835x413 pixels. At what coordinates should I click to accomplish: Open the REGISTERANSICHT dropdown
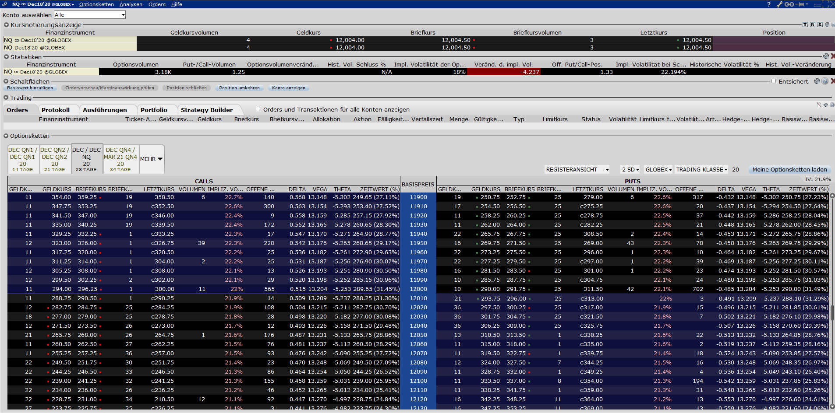click(577, 170)
